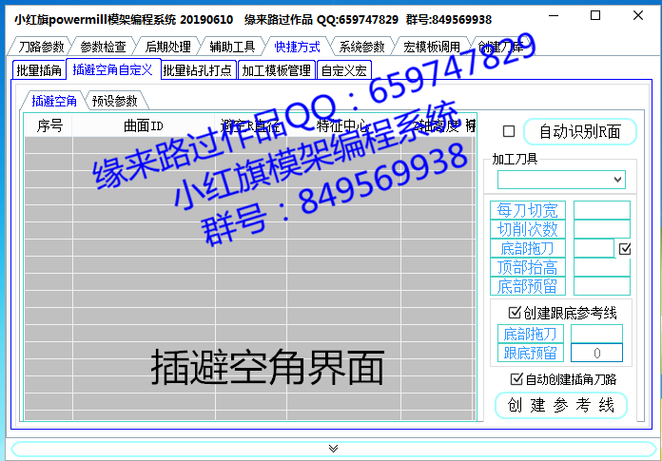Image resolution: width=662 pixels, height=461 pixels.
Task: Click the lower 底部拖刀 label under 创建跟底参考线
Action: click(x=531, y=334)
